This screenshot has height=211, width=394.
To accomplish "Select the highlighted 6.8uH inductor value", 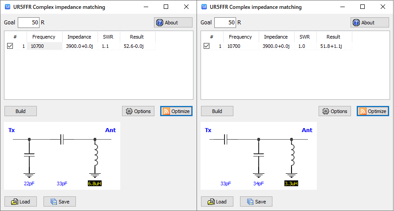I will [x=95, y=184].
